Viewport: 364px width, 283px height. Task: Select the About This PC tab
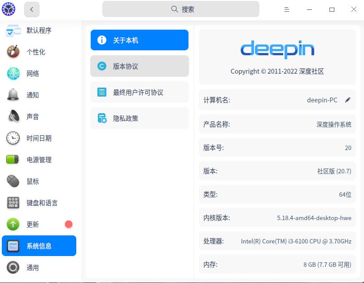tap(139, 40)
